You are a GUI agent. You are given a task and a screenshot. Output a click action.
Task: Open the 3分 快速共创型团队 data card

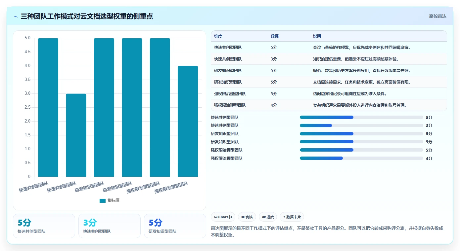pos(110,226)
